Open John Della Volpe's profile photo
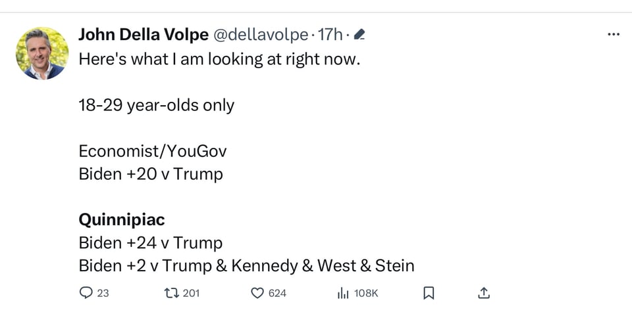The height and width of the screenshot is (314, 632). point(42,53)
